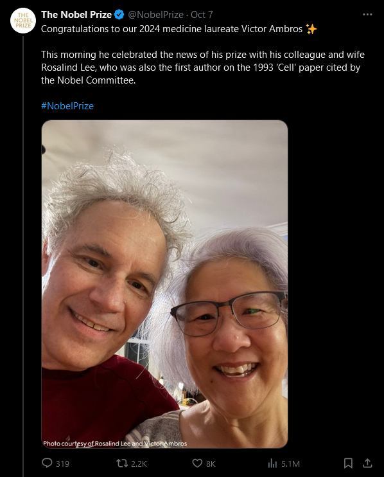The height and width of the screenshot is (477, 384).
Task: Open the Oct 7 timestamp link
Action: tap(202, 15)
